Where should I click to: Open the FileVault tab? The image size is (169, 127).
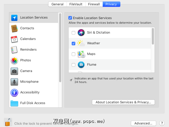[76, 4]
